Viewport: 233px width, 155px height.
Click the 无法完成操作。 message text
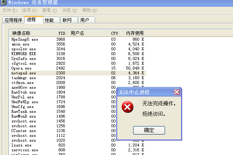[x=159, y=104]
